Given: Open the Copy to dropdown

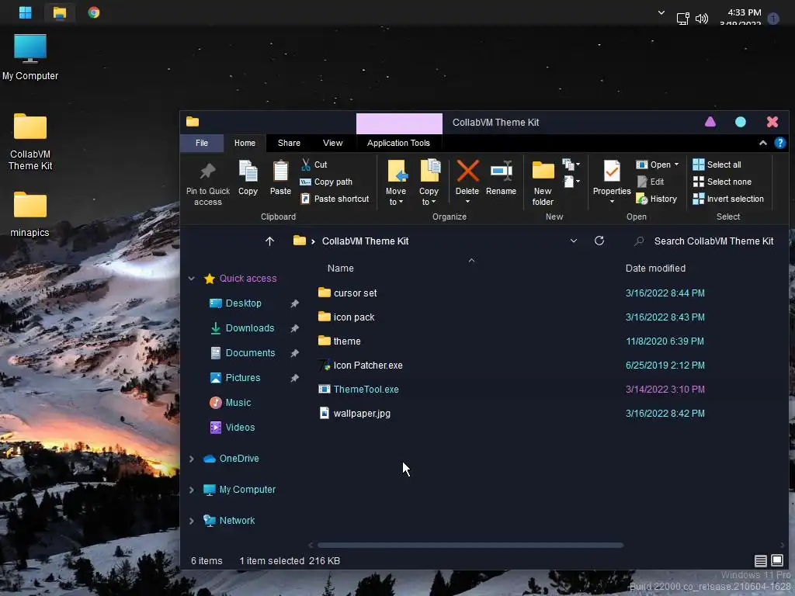Looking at the screenshot, I should pos(429,202).
